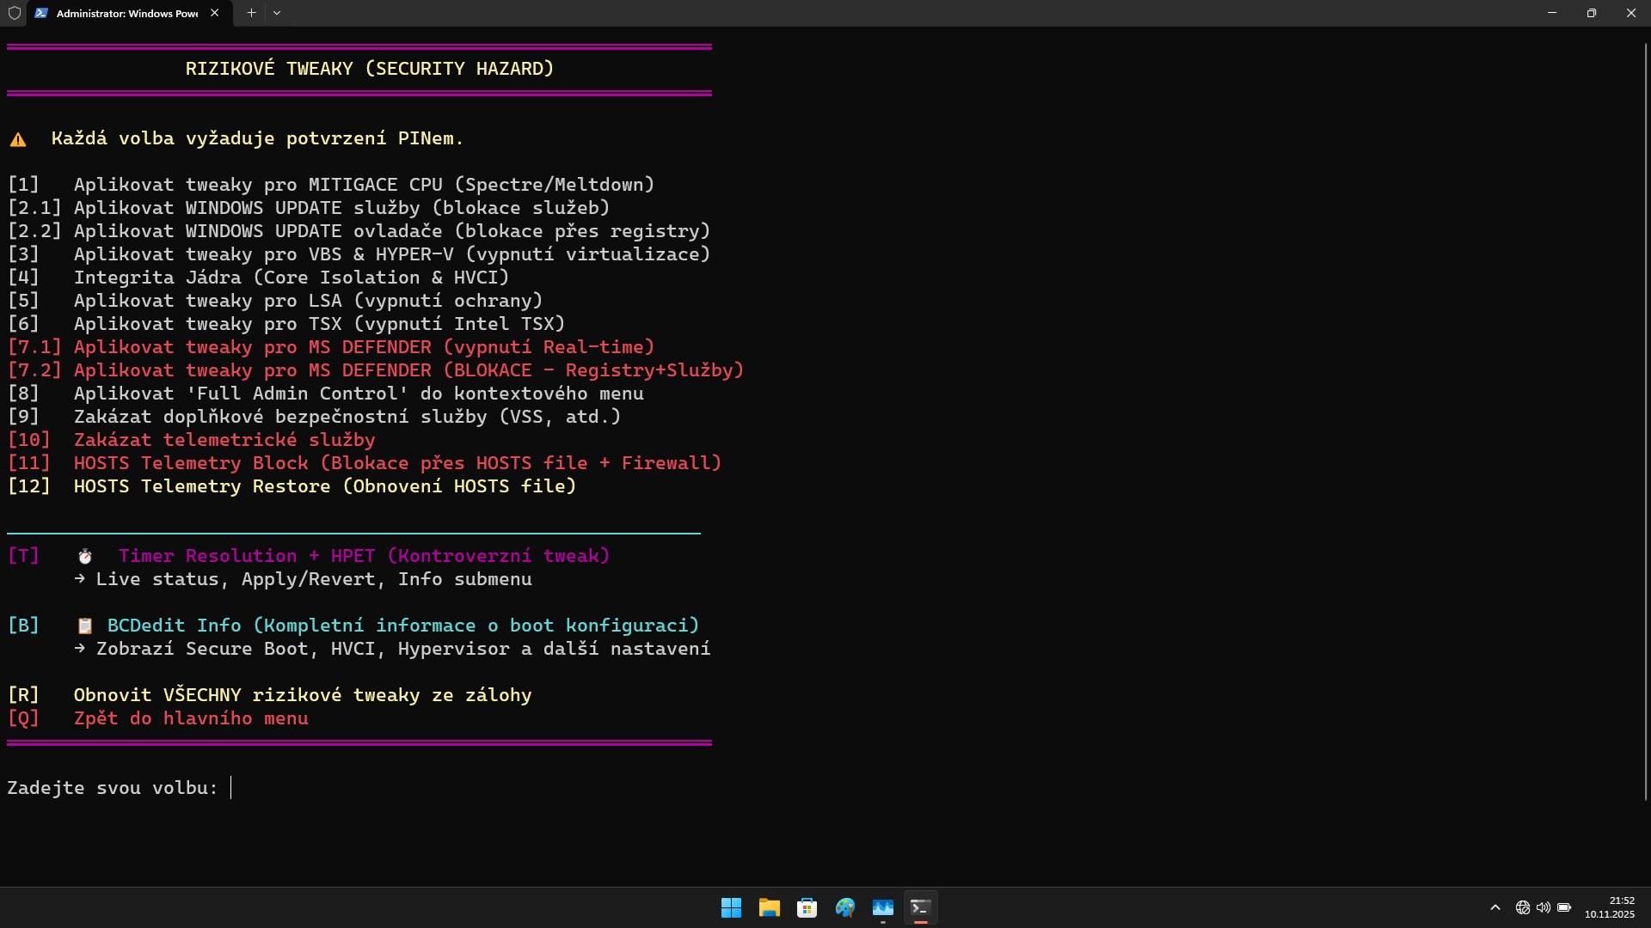This screenshot has height=928, width=1651.
Task: Click the admin shield icon in the title bar
Action: 14,13
